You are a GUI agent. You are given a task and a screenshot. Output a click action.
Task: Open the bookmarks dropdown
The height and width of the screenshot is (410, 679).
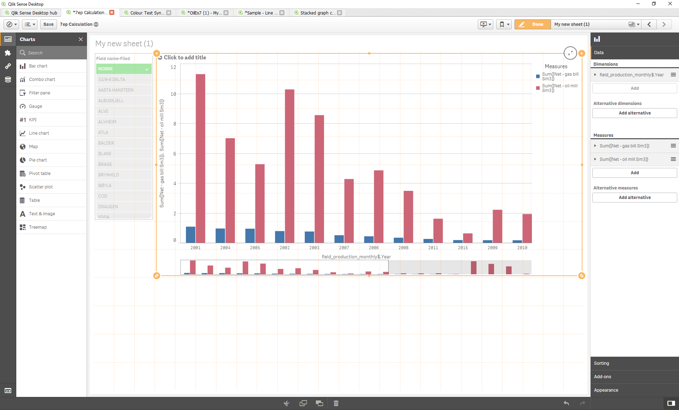pyautogui.click(x=504, y=24)
